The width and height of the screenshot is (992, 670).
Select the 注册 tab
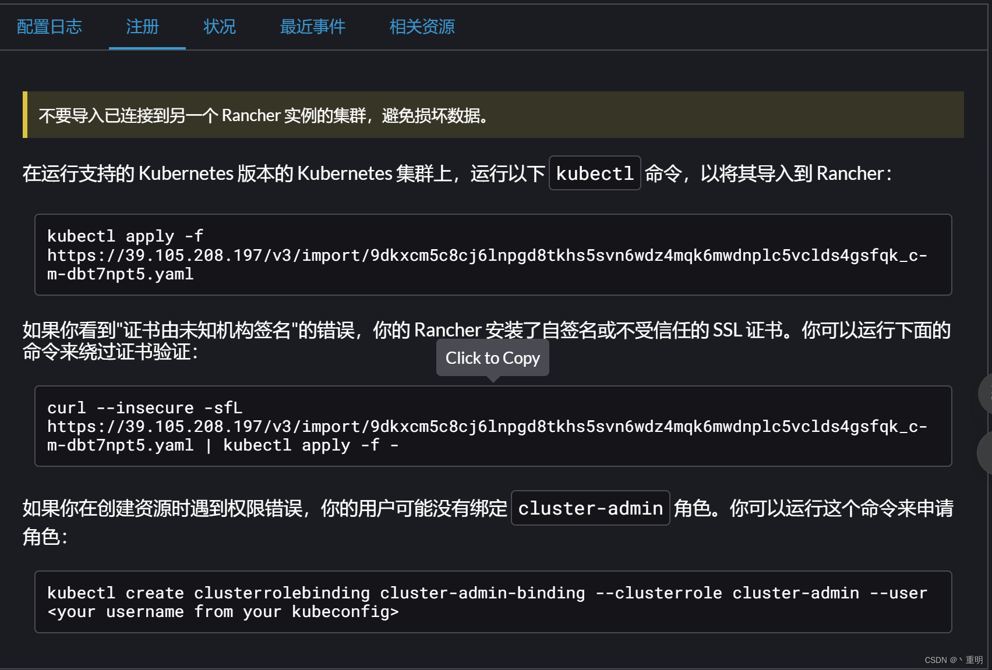pyautogui.click(x=143, y=27)
